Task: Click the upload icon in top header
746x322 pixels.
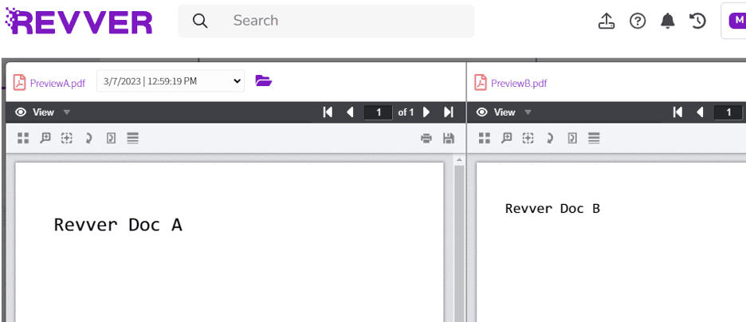Action: [607, 22]
